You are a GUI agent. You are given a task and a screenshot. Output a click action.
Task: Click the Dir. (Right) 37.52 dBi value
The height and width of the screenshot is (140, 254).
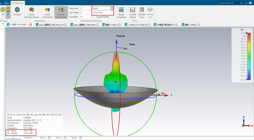point(28,133)
